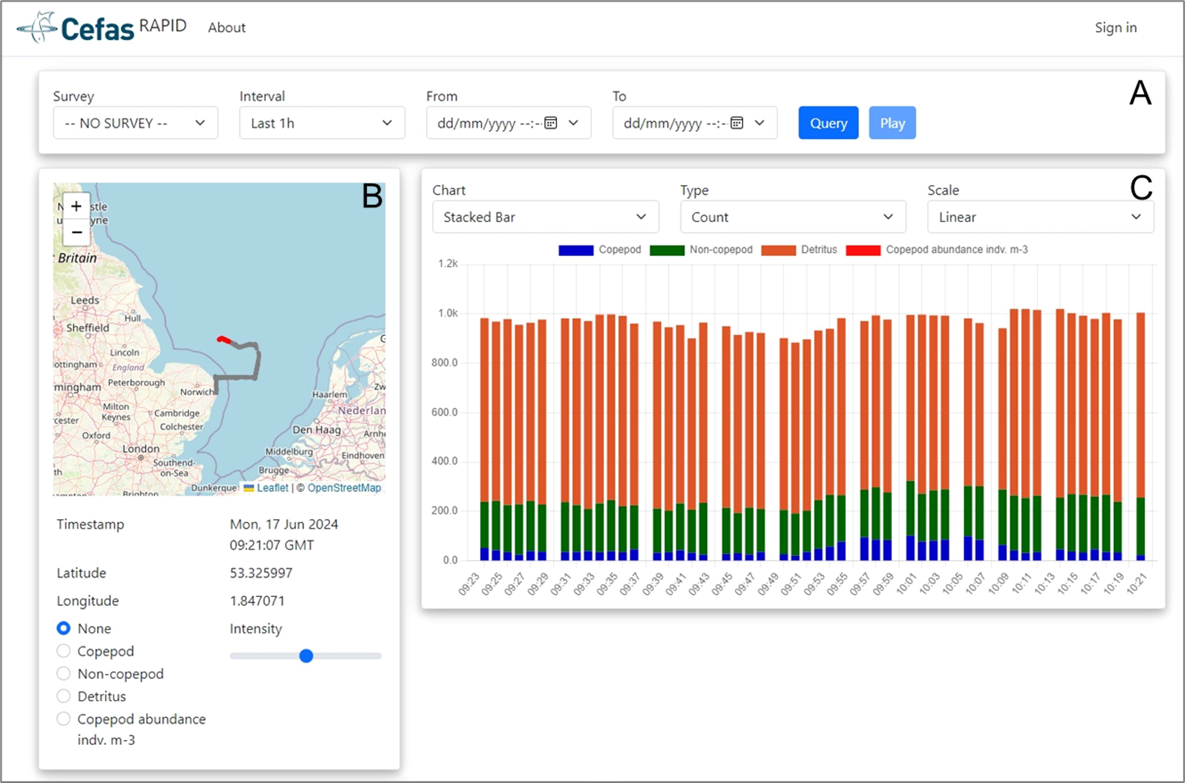
Task: Click the To date input field
Action: pos(695,123)
